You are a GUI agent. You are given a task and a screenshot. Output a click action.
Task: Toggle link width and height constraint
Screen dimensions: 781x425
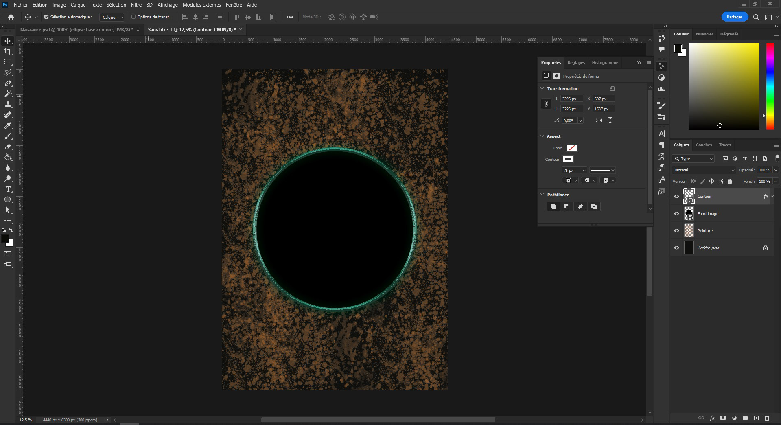click(x=546, y=104)
